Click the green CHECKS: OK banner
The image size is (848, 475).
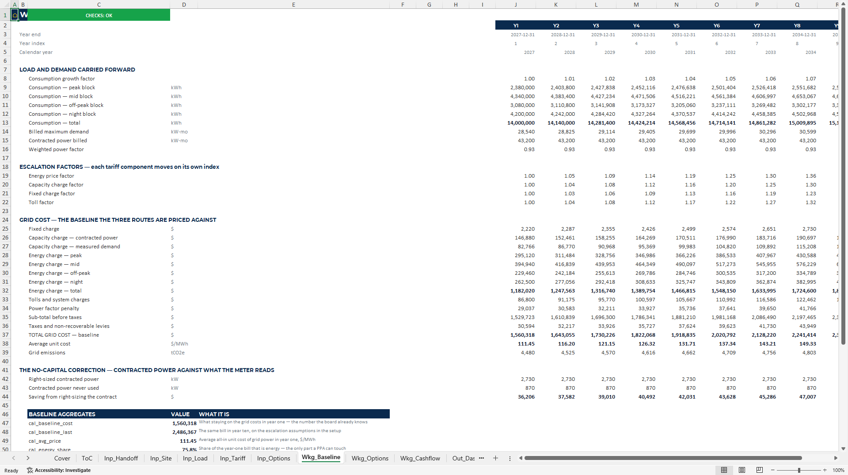99,15
